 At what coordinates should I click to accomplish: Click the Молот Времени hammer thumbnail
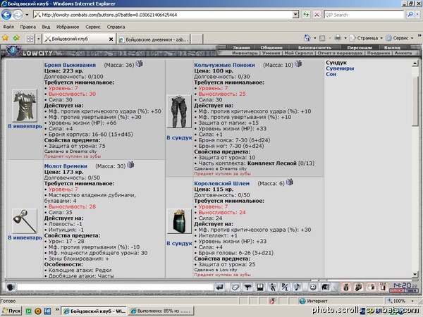pos(25,221)
